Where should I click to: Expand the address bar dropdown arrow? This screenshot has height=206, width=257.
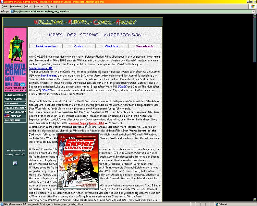coord(254,11)
